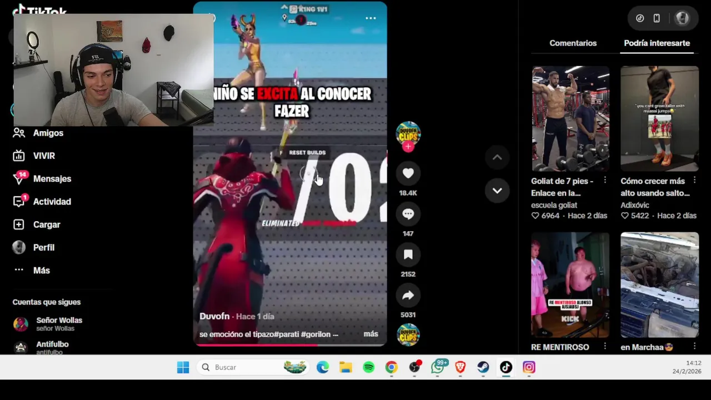711x400 pixels.
Task: Open Steam from the taskbar
Action: point(483,367)
